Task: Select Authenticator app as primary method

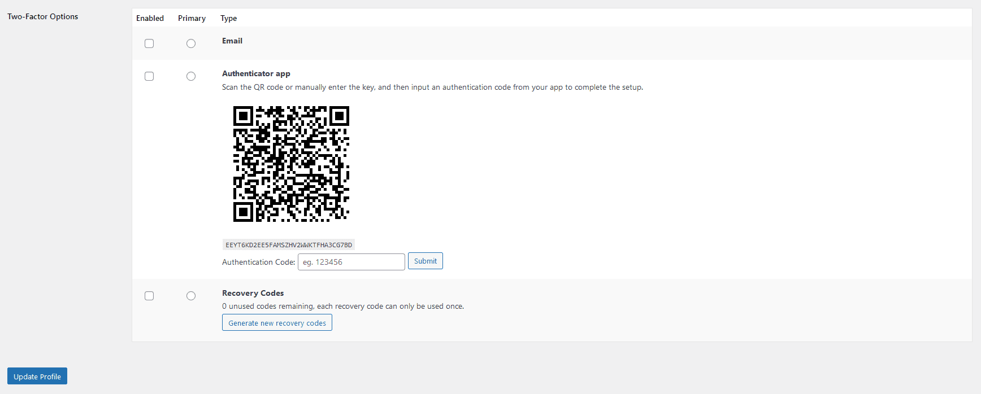Action: click(191, 76)
